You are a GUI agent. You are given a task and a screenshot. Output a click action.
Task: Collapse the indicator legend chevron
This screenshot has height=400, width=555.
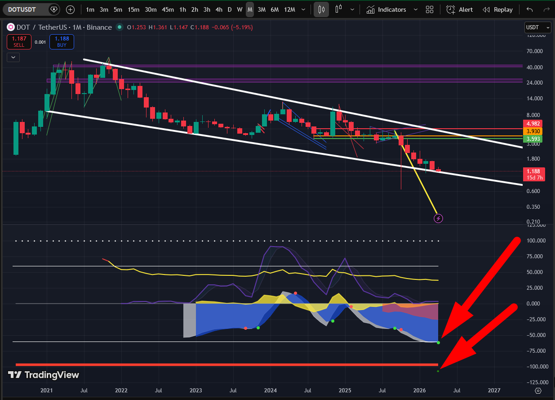pyautogui.click(x=13, y=57)
